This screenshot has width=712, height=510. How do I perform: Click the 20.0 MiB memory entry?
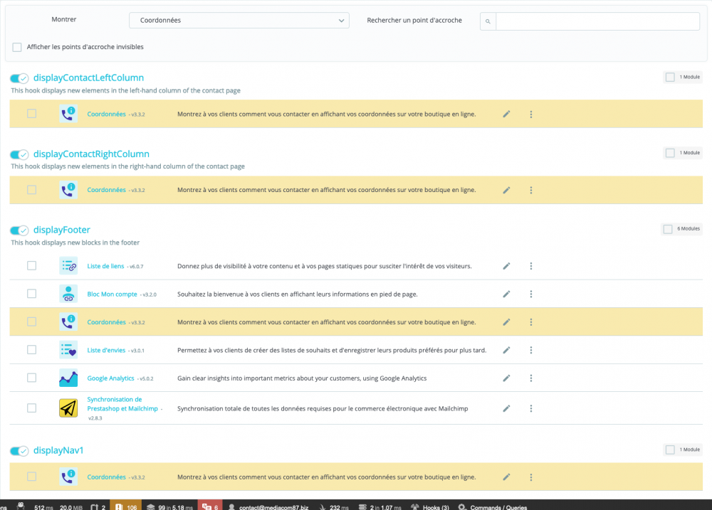click(71, 507)
